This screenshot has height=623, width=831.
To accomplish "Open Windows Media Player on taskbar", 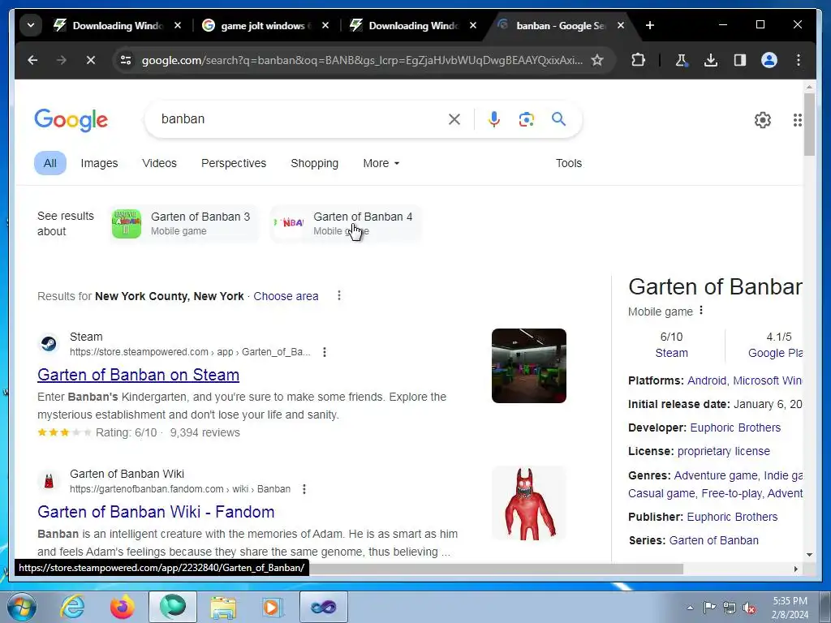I will pyautogui.click(x=272, y=607).
